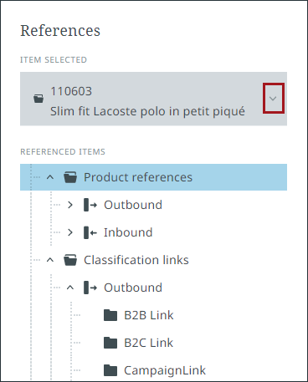The image size is (308, 382).
Task: Click the Inbound arrow icon
Action: (90, 232)
